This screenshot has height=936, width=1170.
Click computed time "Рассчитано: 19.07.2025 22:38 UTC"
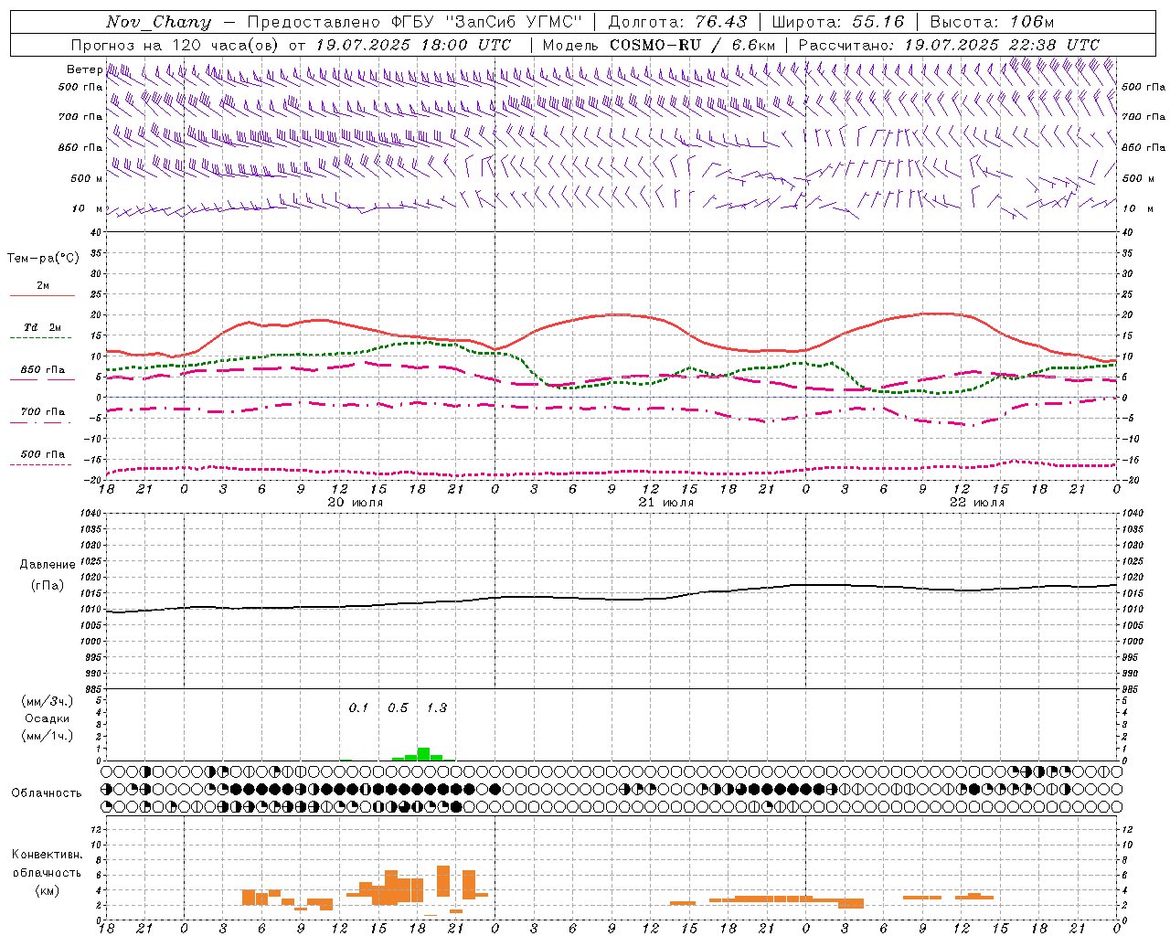(x=949, y=45)
